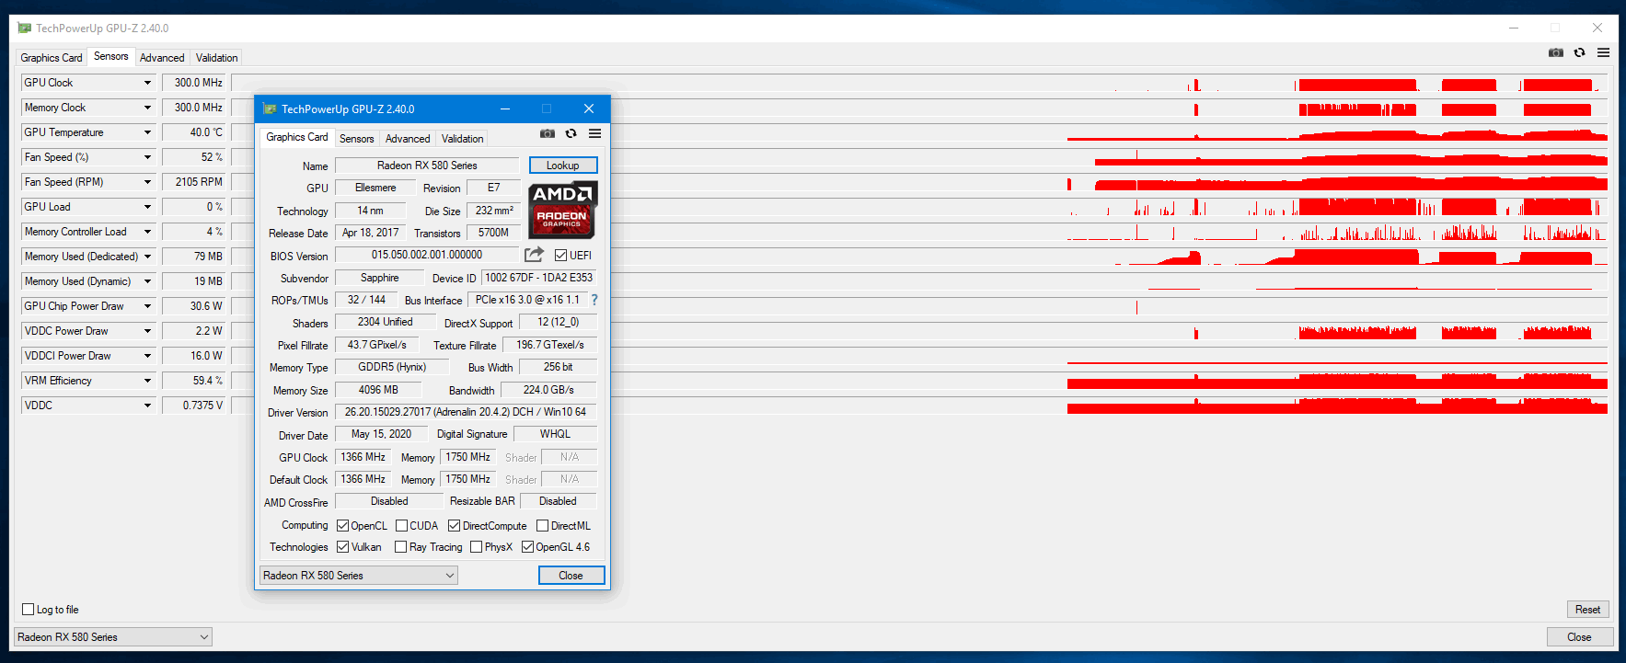Toggle PhysX checkbox
The width and height of the screenshot is (1626, 663).
(476, 547)
